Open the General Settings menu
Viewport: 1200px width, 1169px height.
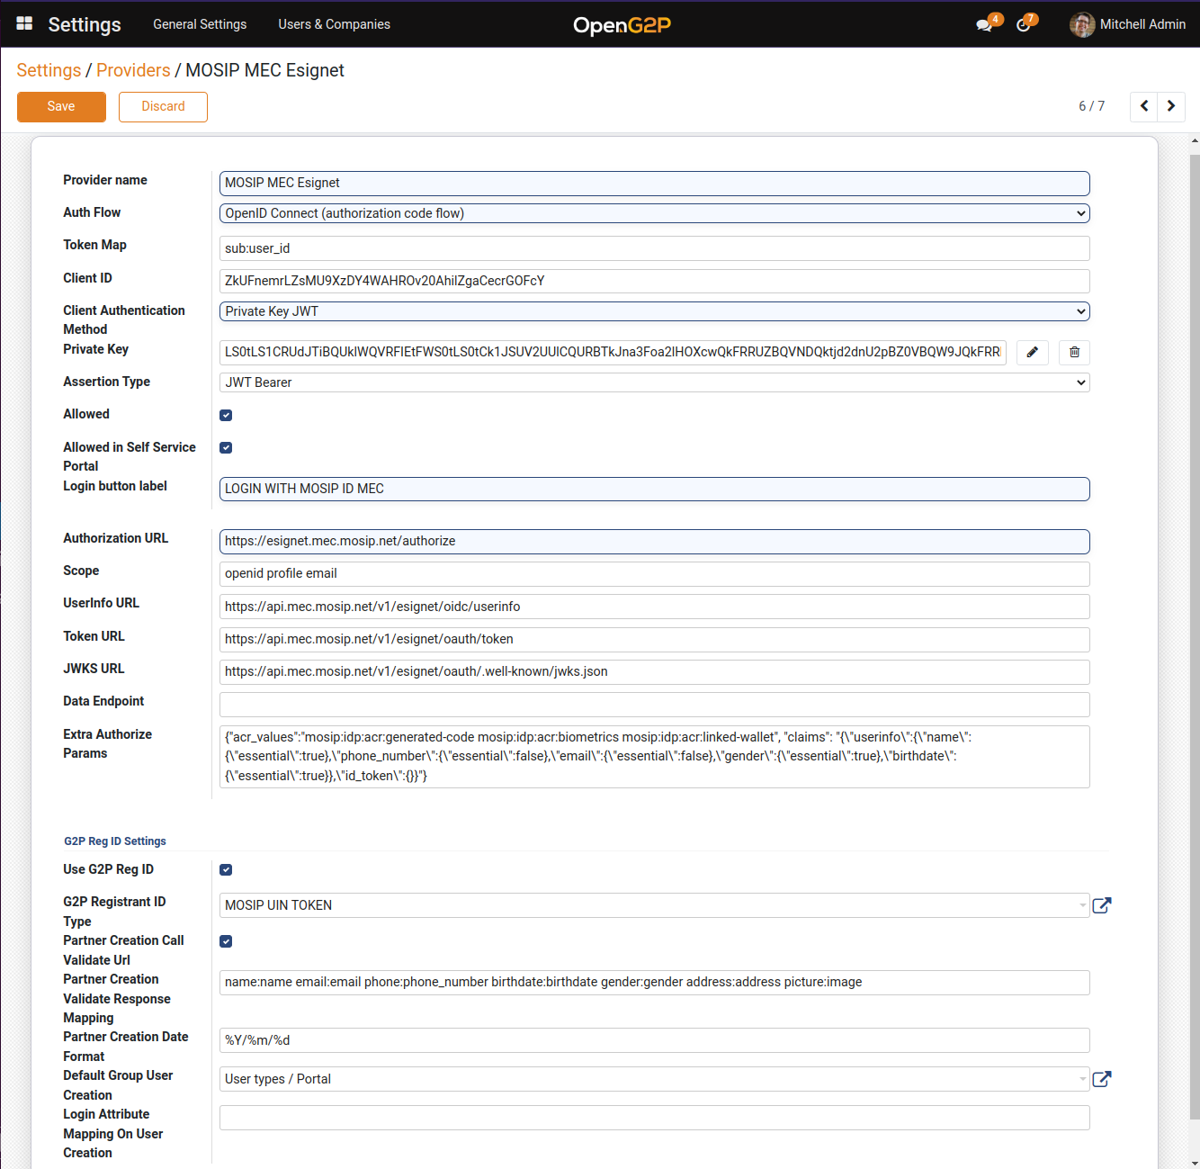point(200,24)
